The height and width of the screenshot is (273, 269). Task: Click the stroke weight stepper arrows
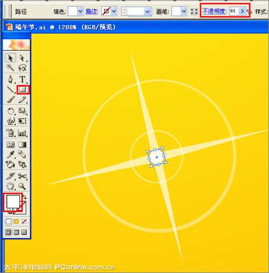[125, 12]
